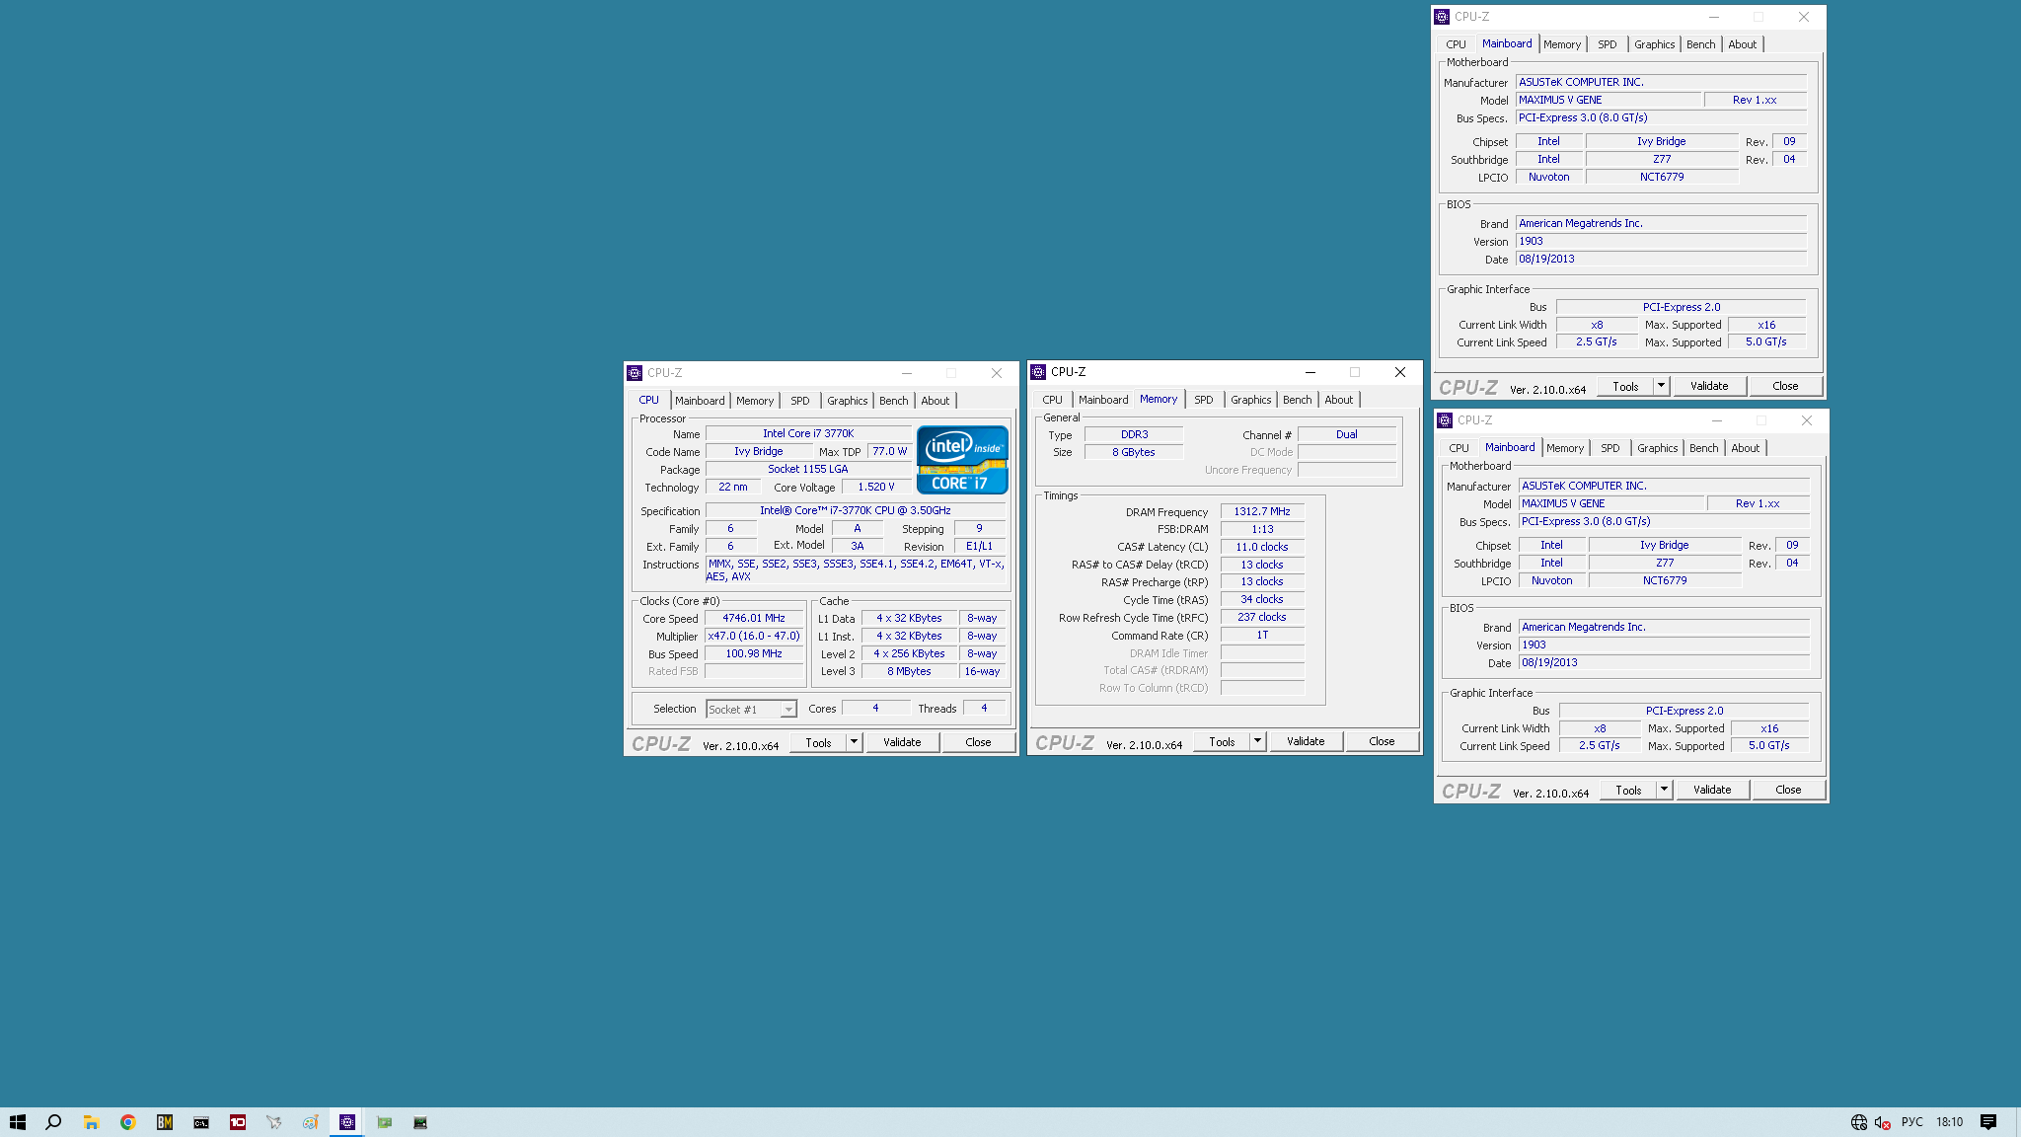Click the FSB:DRAM ratio value 1:13

pyautogui.click(x=1262, y=529)
